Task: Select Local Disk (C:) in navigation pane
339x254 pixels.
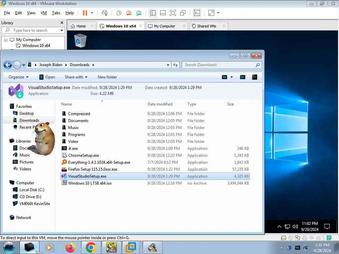Action: (x=32, y=190)
